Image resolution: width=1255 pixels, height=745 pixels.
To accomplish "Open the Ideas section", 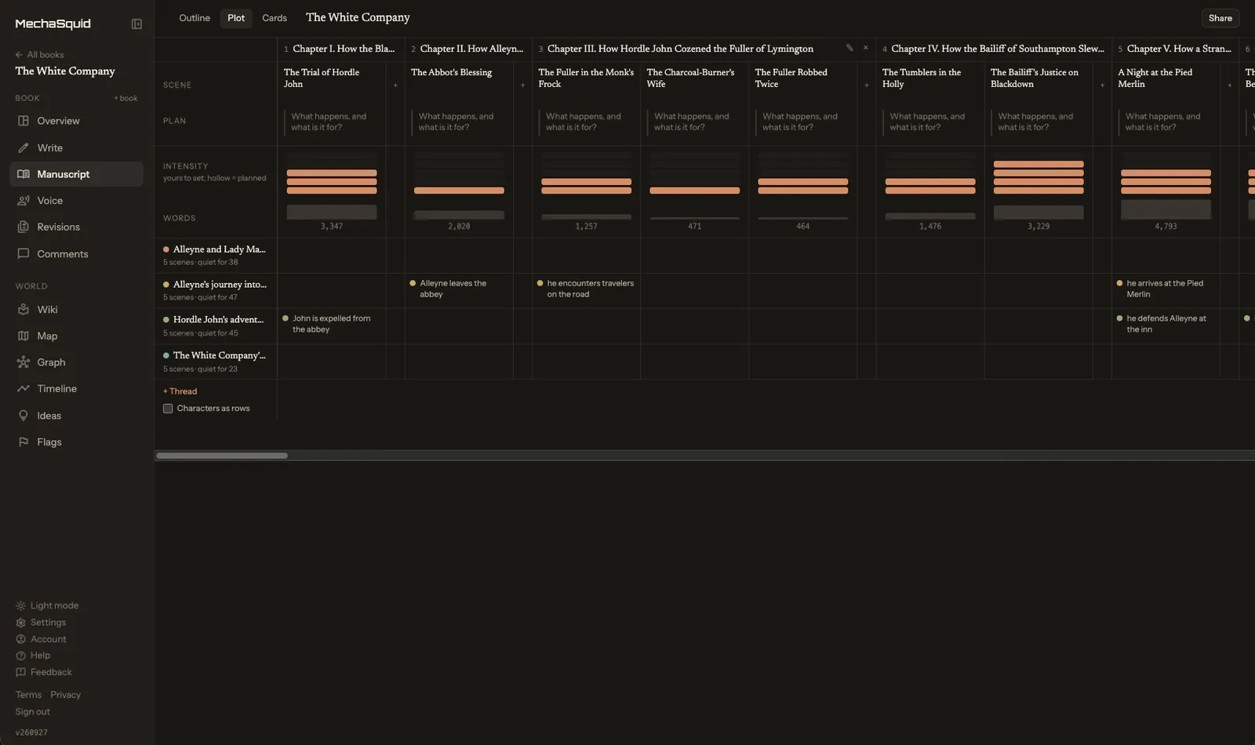I will point(76,416).
